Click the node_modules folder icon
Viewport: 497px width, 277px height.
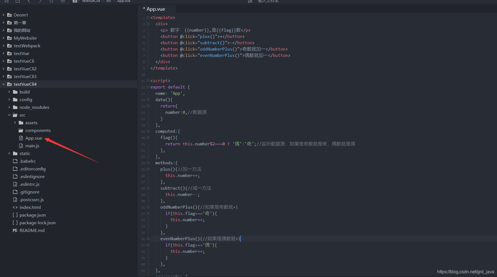pos(15,107)
